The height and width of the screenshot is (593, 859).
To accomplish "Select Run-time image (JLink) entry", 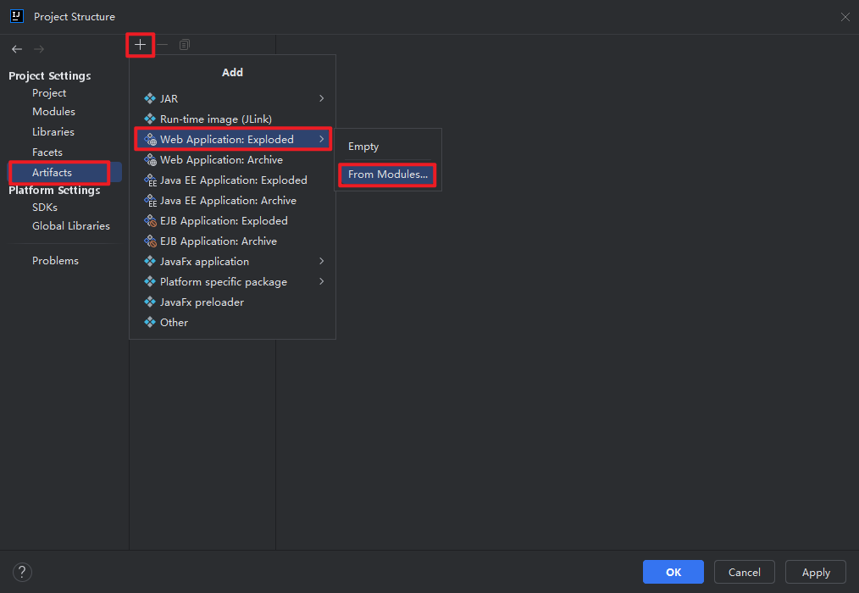I will (x=233, y=119).
